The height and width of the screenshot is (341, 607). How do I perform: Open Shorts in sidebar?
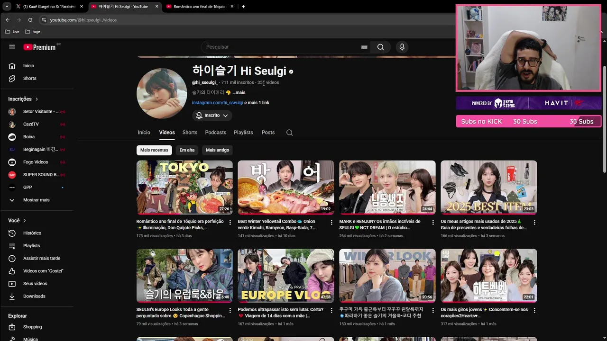tap(37, 78)
